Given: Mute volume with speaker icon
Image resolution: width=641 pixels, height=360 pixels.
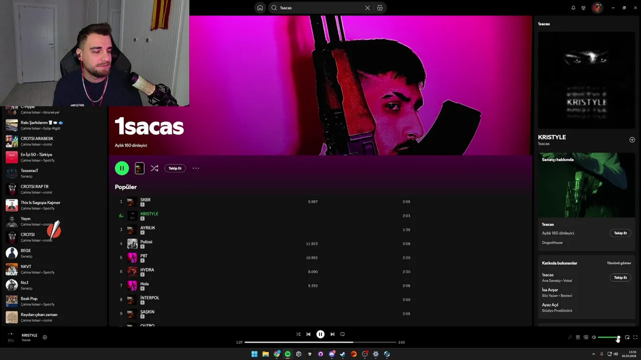Looking at the screenshot, I should coord(594,337).
